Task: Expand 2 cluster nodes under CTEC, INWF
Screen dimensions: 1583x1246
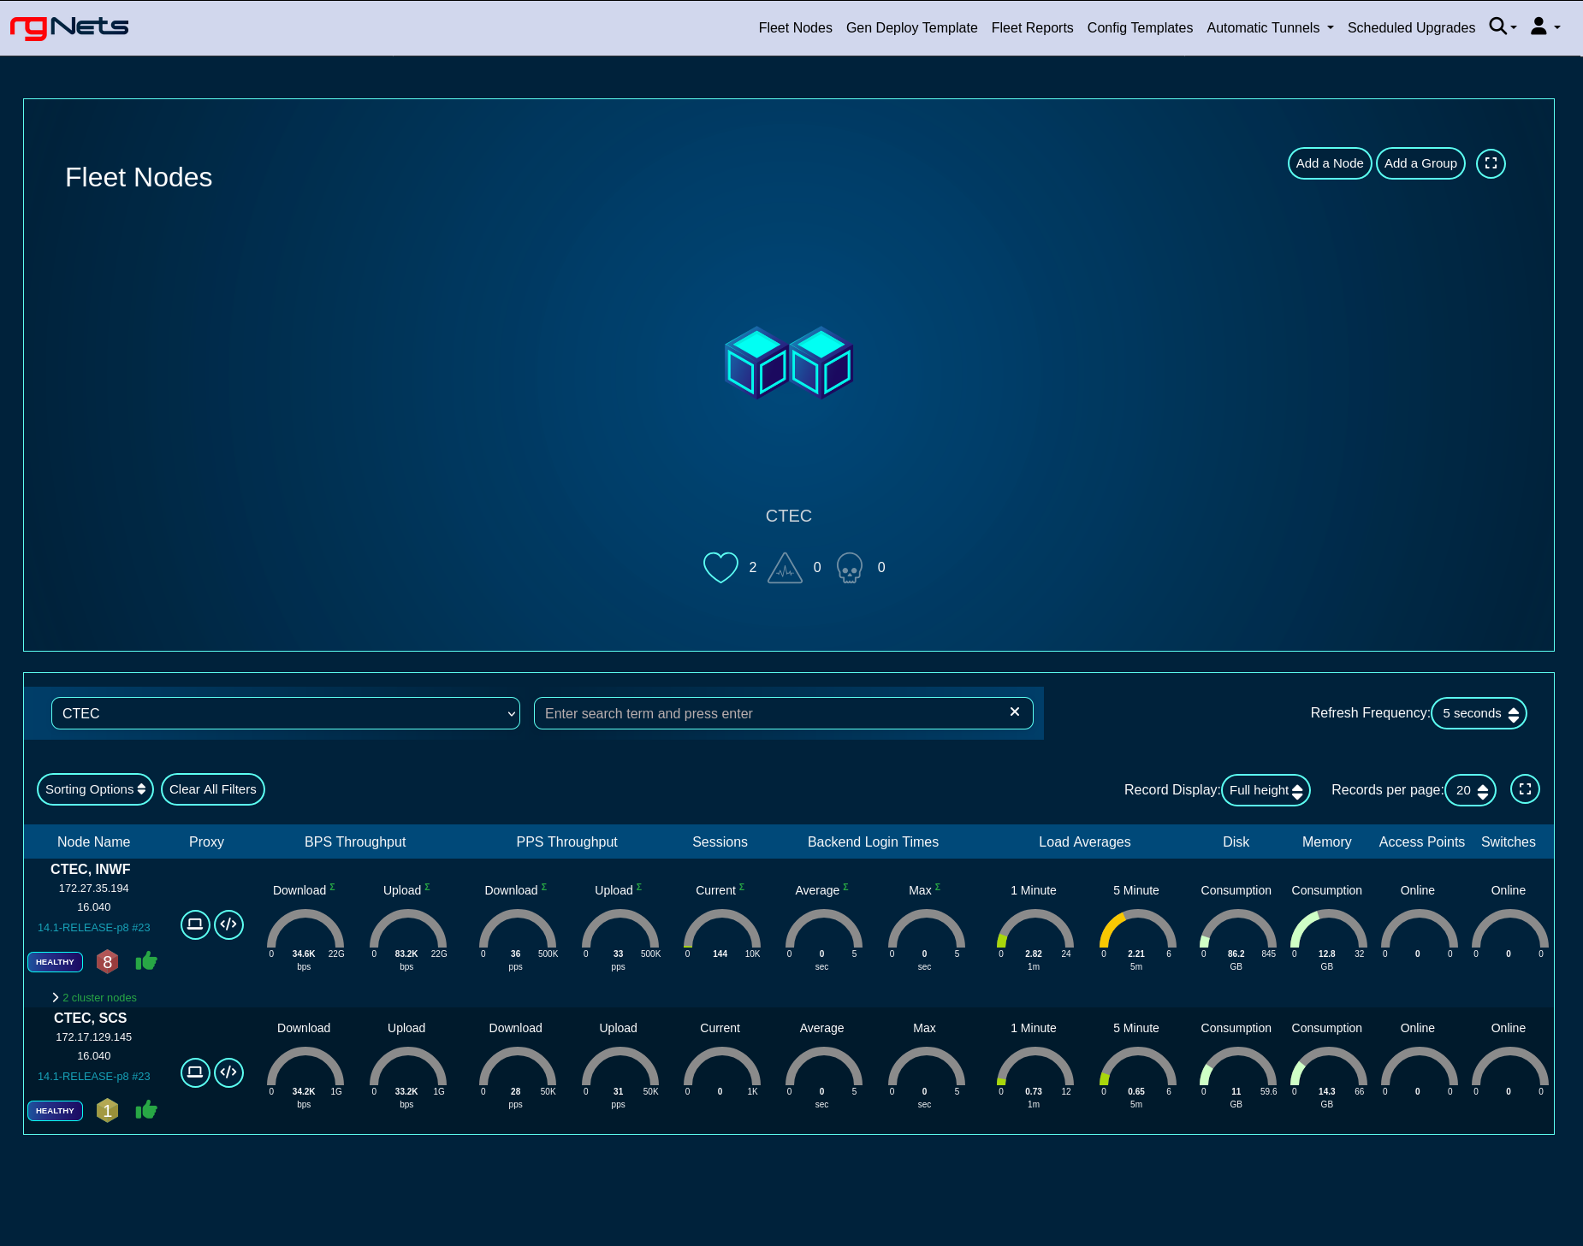Action: click(x=94, y=997)
